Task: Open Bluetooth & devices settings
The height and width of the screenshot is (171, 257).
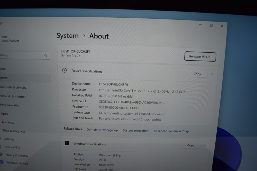Action: [13, 87]
